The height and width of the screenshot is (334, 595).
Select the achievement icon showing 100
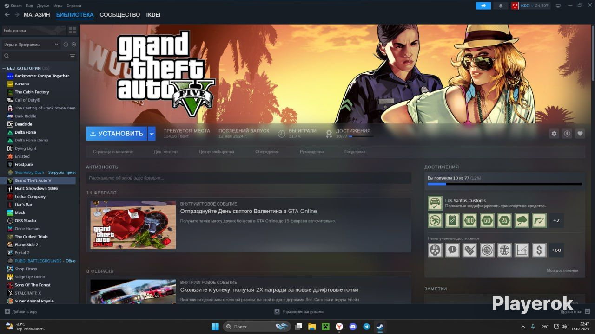[x=469, y=220]
